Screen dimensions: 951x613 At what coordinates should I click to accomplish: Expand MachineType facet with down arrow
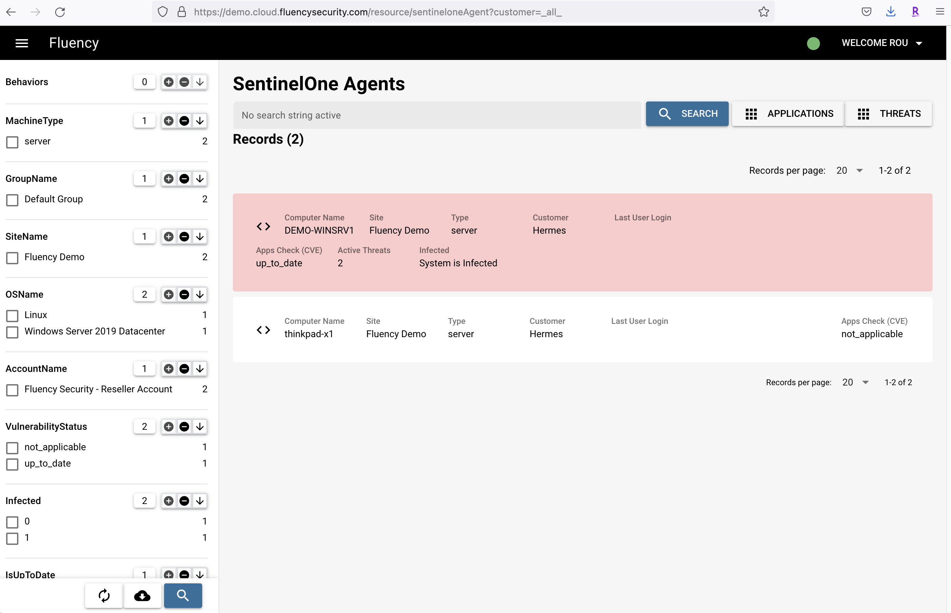[200, 121]
